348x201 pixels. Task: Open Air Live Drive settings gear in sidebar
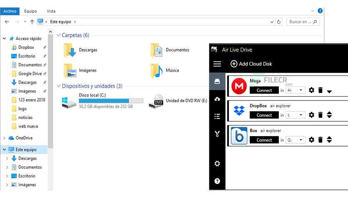pyautogui.click(x=217, y=164)
